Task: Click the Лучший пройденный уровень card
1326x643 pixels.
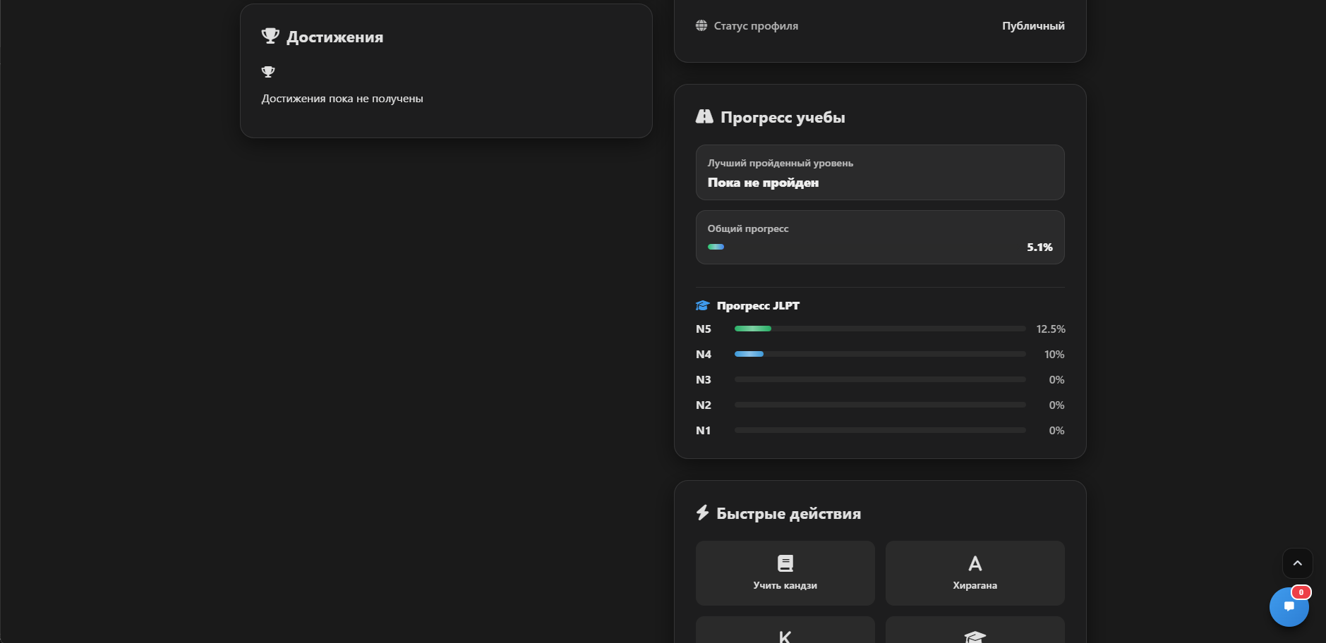Action: pyautogui.click(x=879, y=173)
